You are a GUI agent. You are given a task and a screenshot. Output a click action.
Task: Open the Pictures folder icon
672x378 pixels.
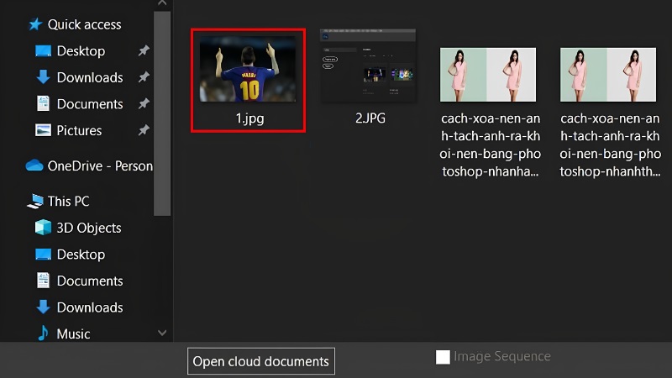(x=43, y=130)
